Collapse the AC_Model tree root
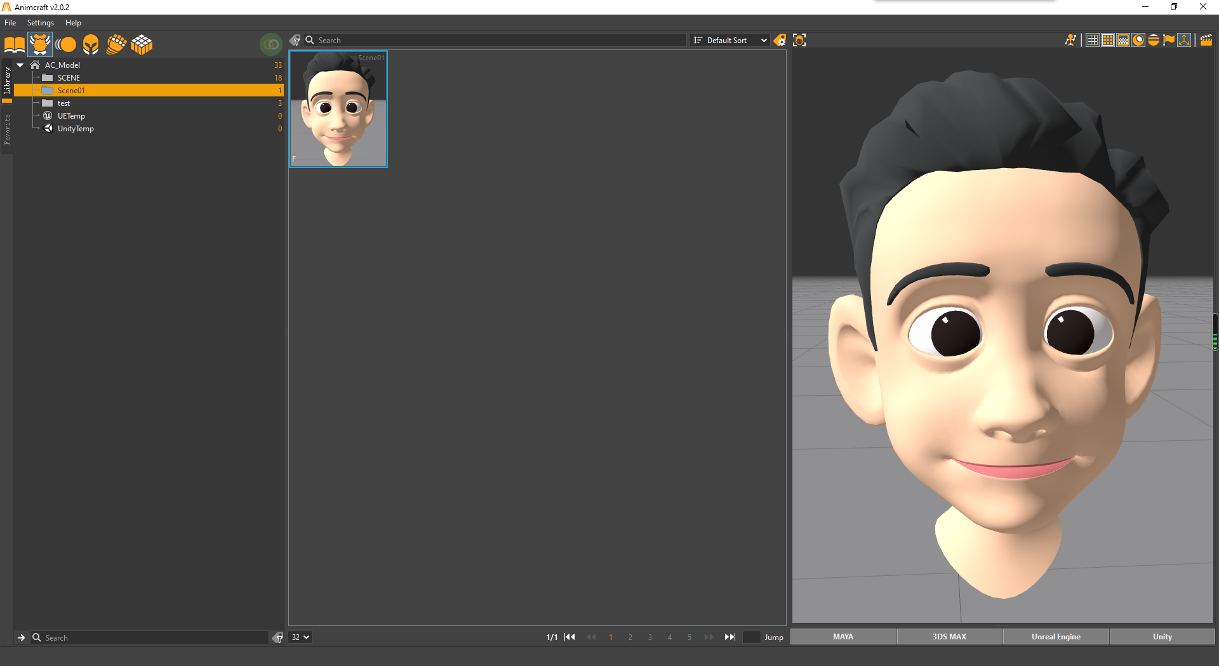The width and height of the screenshot is (1219, 666). (20, 65)
